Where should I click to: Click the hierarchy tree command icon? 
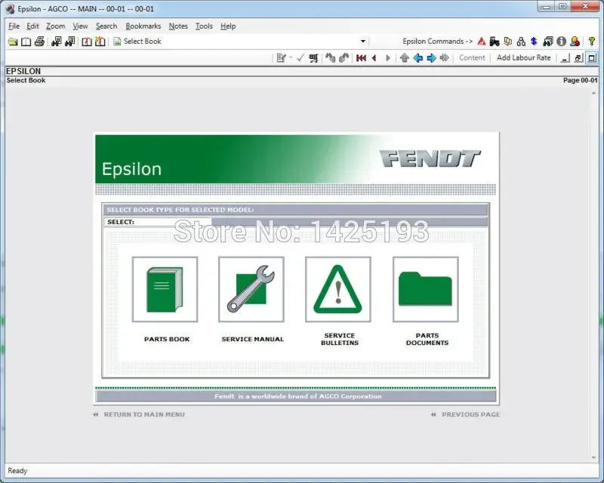click(x=521, y=42)
